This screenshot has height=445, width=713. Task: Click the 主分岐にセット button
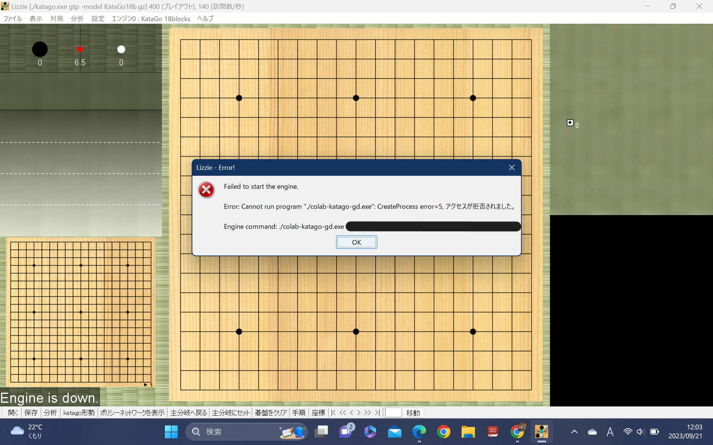(231, 413)
